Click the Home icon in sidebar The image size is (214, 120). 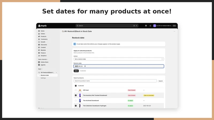(x=39, y=31)
